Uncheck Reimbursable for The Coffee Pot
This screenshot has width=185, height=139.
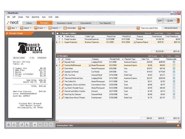[x=174, y=81]
